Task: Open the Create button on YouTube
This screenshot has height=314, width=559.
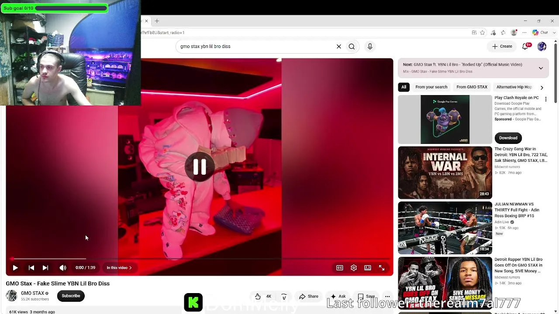Action: (x=502, y=46)
